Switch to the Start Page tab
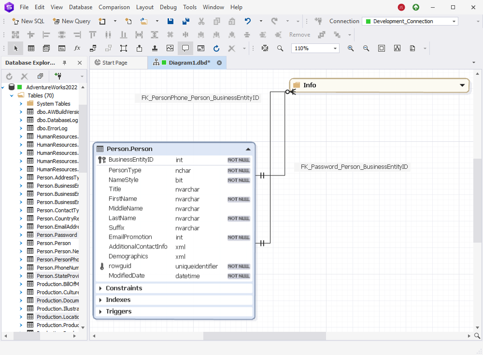This screenshot has width=483, height=355. click(119, 62)
